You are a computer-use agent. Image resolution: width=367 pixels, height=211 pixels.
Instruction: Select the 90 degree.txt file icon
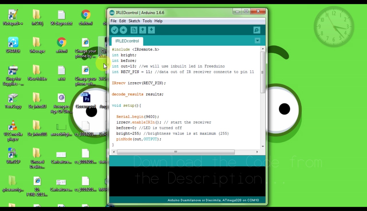point(61,17)
